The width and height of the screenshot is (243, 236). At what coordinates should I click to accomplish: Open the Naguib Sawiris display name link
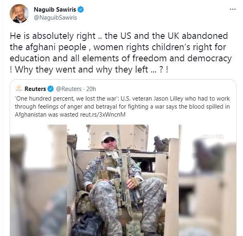[55, 10]
